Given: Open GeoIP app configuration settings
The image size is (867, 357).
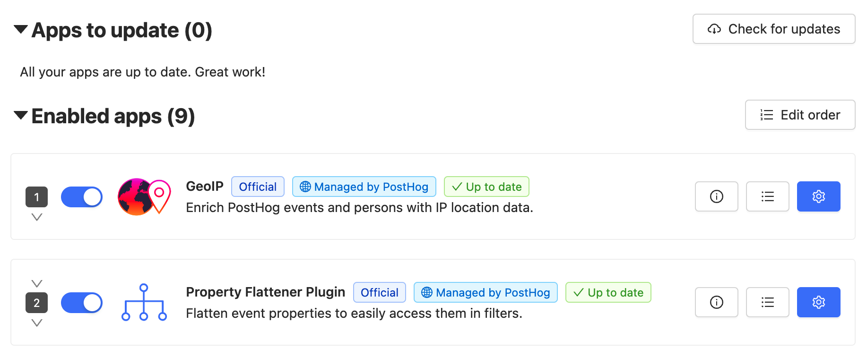Looking at the screenshot, I should pos(818,196).
